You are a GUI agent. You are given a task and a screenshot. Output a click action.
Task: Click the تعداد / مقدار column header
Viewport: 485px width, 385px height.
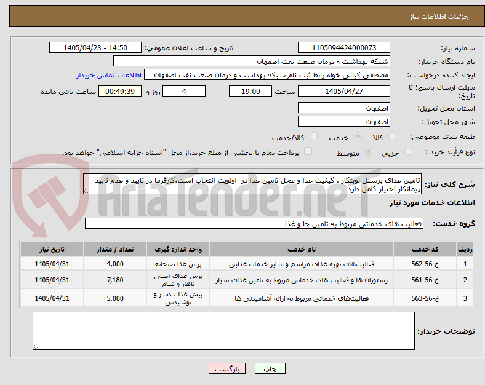tap(115, 249)
